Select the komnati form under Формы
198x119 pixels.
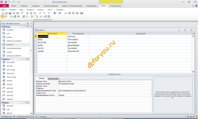(10, 106)
